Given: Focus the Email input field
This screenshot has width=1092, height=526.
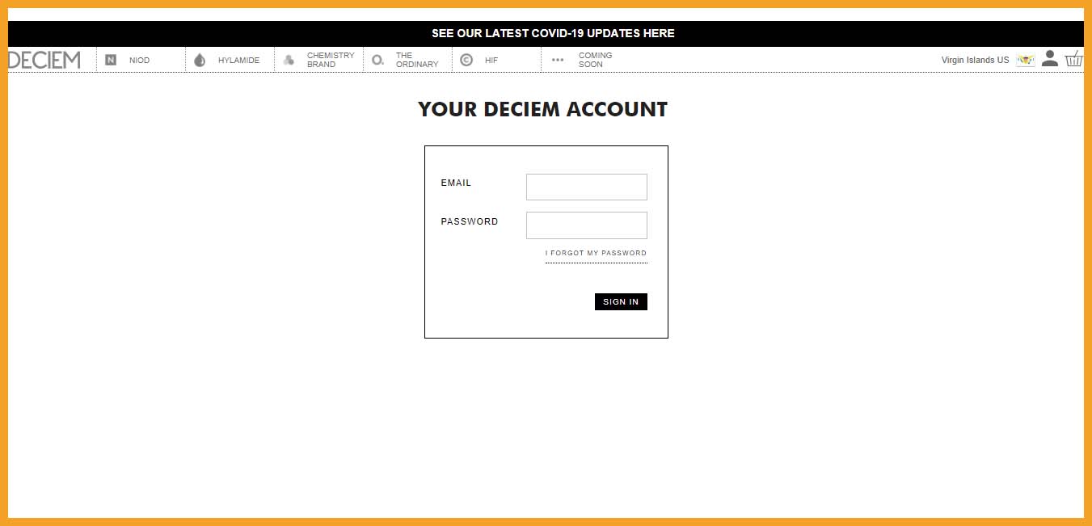Looking at the screenshot, I should pyautogui.click(x=587, y=187).
